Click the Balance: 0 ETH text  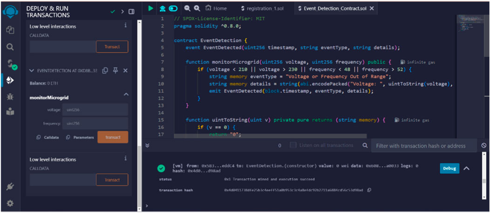click(x=44, y=84)
